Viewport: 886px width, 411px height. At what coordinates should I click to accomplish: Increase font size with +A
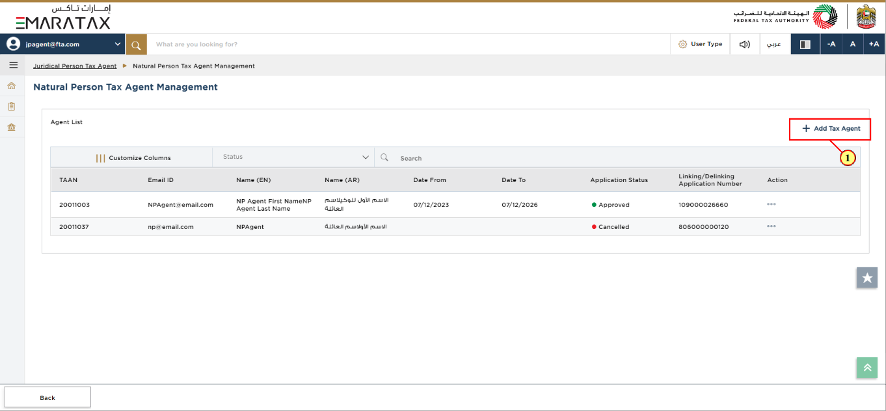tap(874, 44)
